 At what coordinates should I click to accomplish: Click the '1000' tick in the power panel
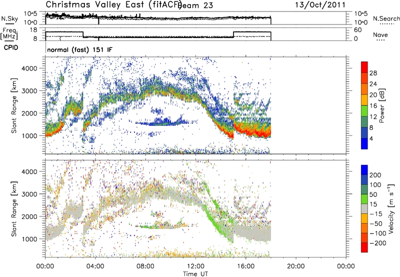(29, 135)
